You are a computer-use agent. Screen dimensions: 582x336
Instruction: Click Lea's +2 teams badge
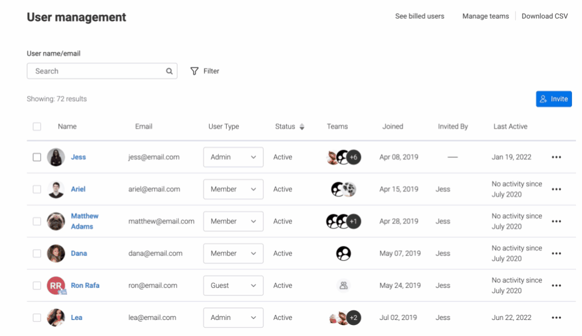353,318
